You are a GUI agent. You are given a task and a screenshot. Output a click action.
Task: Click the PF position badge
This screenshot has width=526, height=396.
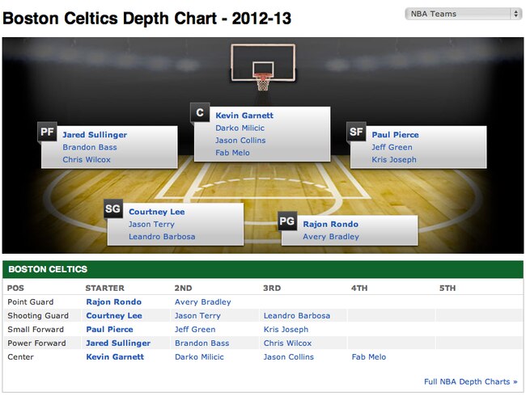pyautogui.click(x=47, y=132)
